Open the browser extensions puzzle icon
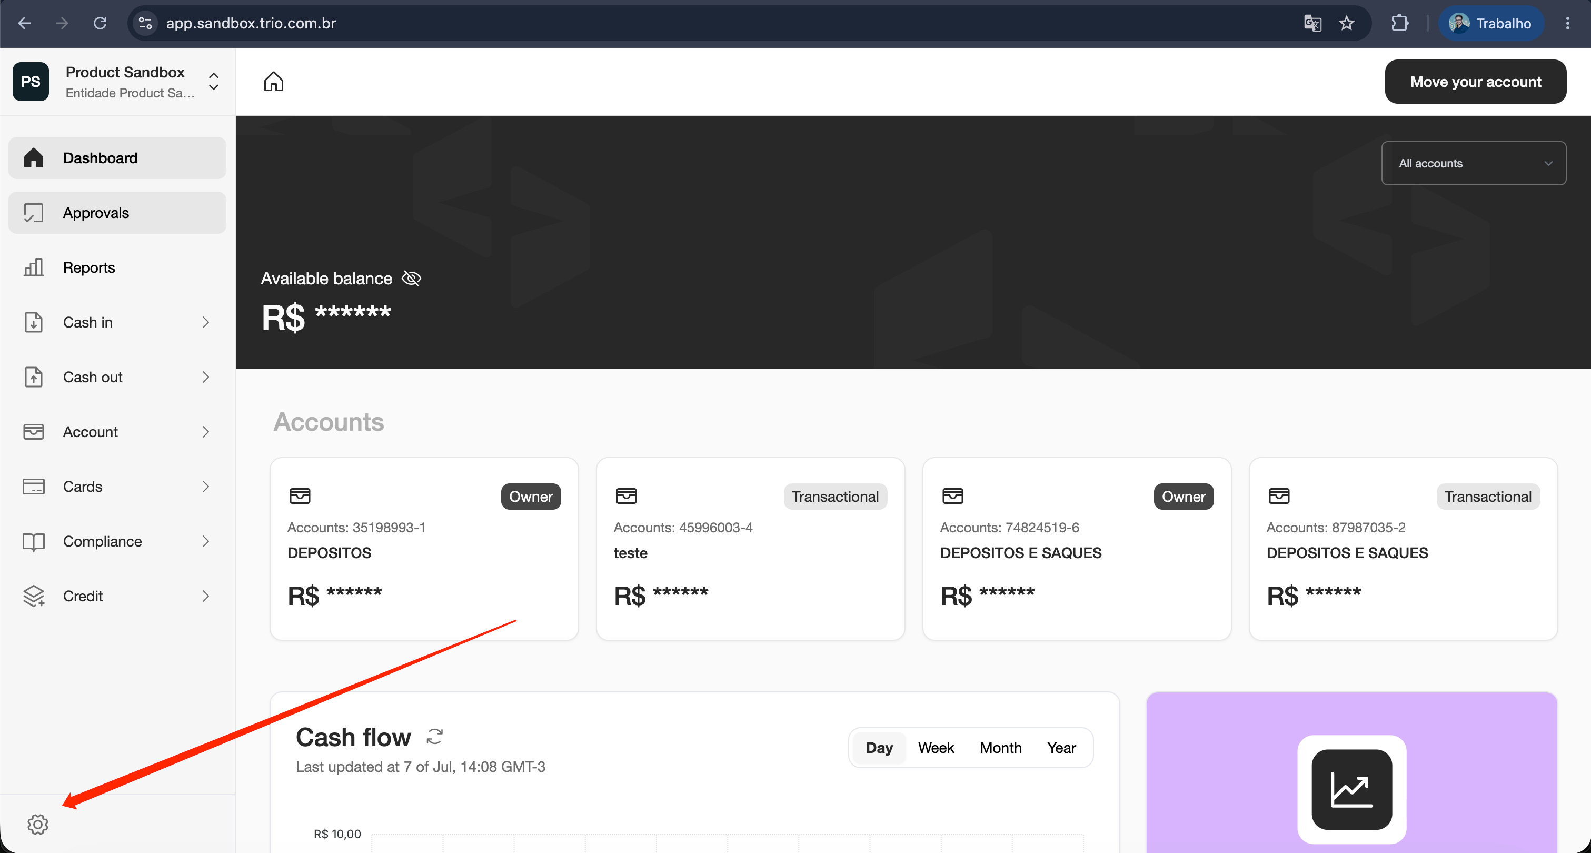The width and height of the screenshot is (1591, 853). click(1400, 24)
